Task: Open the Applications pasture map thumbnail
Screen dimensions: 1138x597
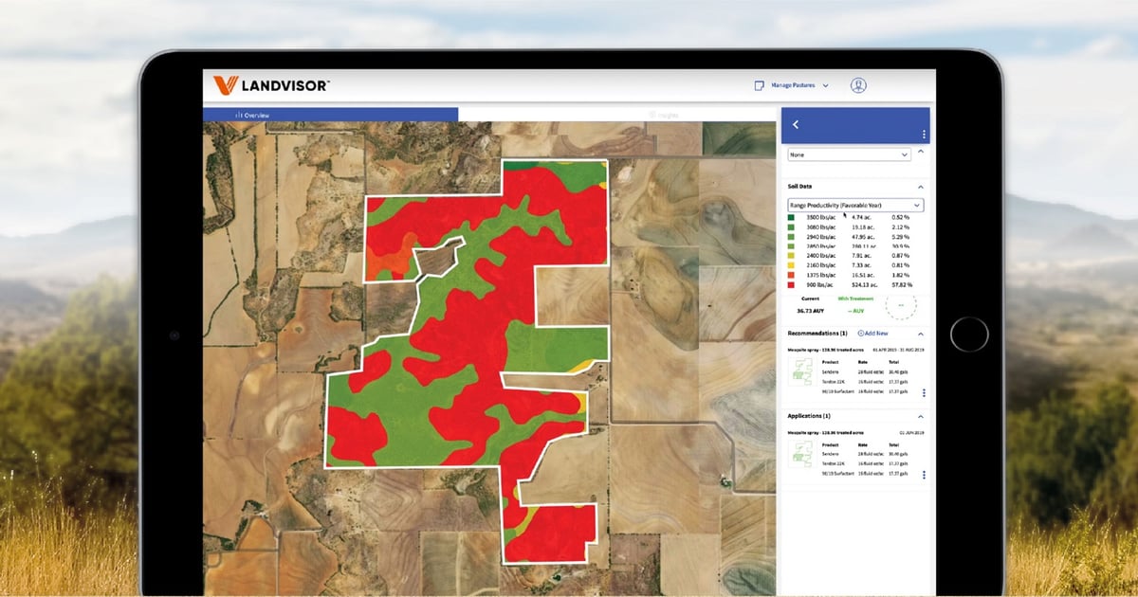Action: 801,455
